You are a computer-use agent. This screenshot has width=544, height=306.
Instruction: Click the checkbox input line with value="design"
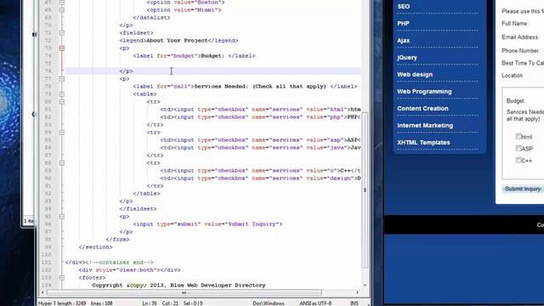(260, 178)
